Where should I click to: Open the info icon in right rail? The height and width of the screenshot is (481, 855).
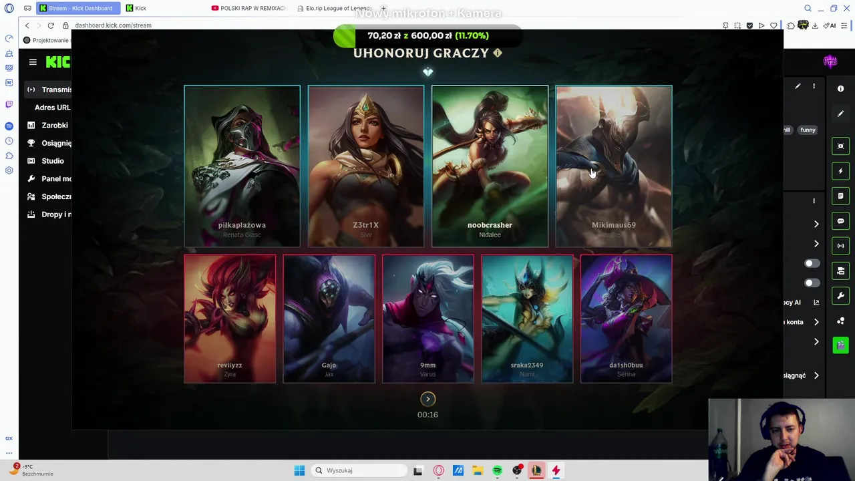click(841, 88)
